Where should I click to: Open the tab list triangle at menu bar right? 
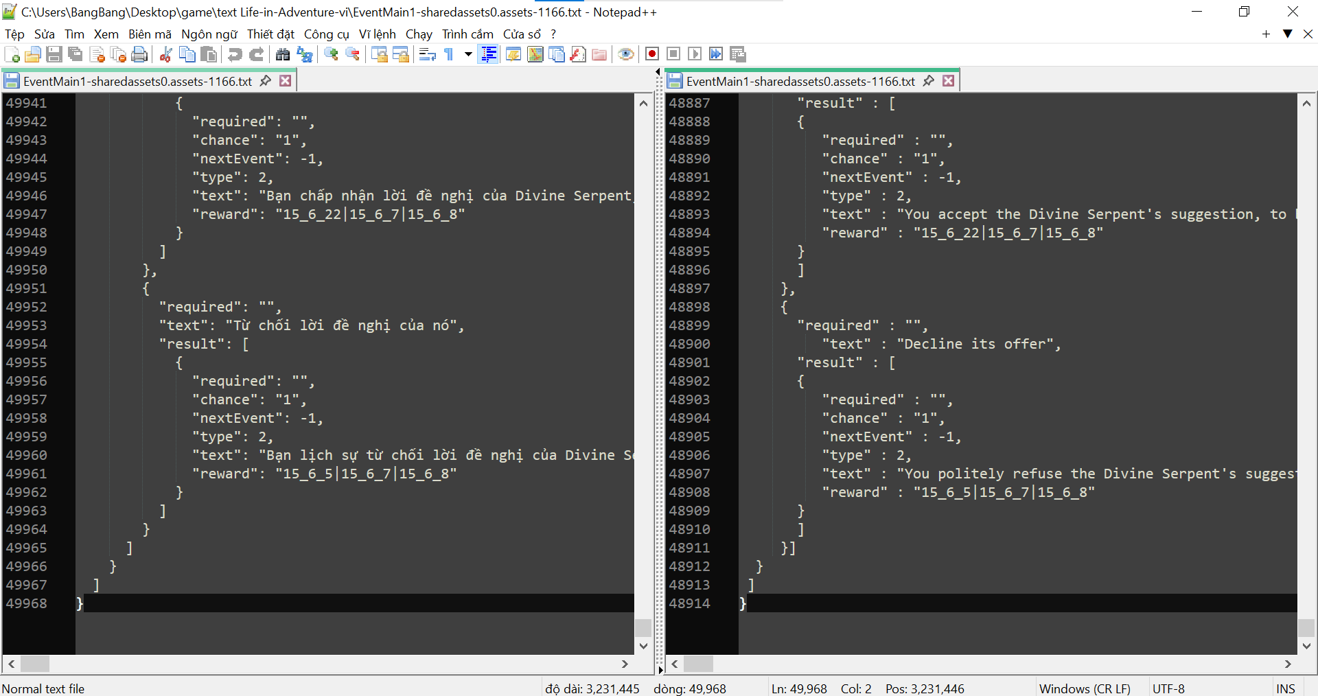pos(1288,34)
